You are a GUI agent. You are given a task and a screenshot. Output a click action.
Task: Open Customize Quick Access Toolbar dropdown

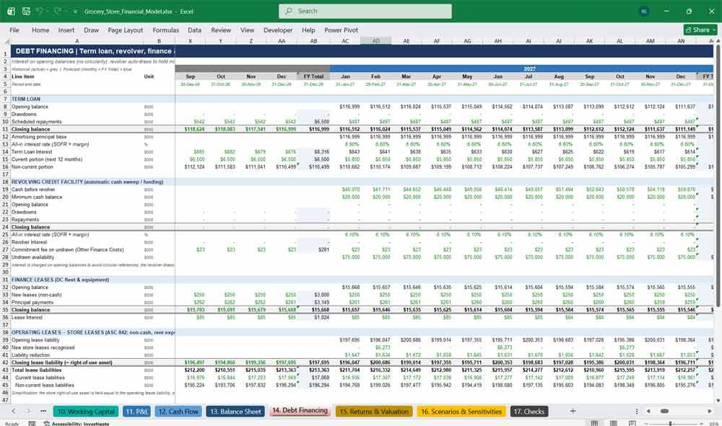pos(75,12)
